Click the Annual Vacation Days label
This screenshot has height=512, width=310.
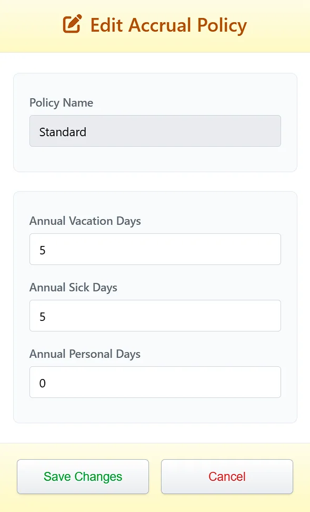(85, 221)
